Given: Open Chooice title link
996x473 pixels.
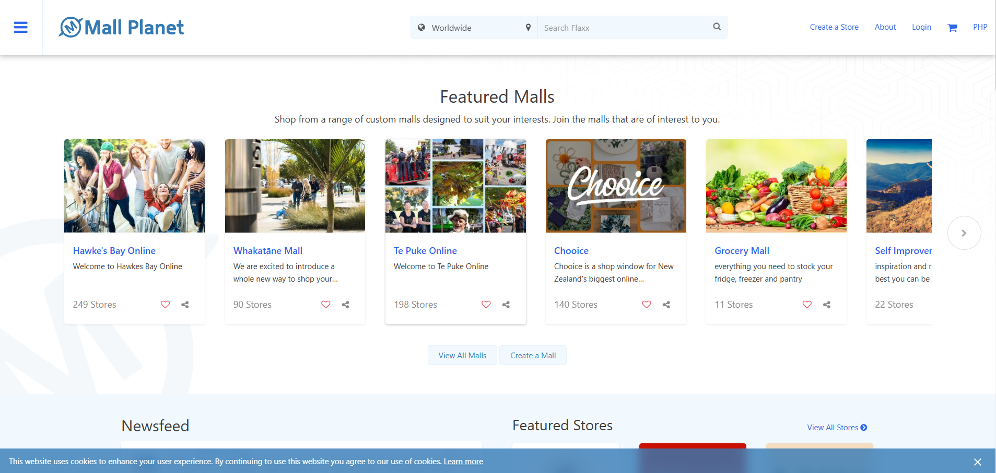Looking at the screenshot, I should 571,251.
